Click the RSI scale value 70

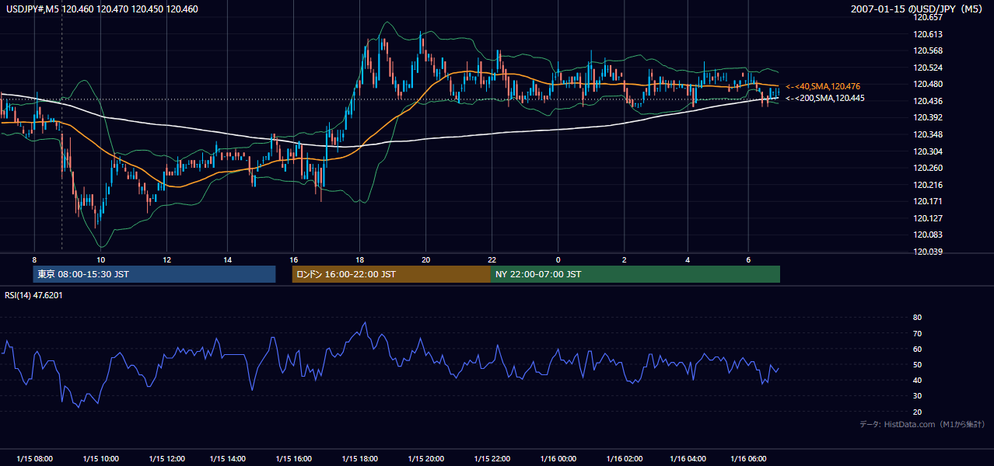click(x=917, y=333)
